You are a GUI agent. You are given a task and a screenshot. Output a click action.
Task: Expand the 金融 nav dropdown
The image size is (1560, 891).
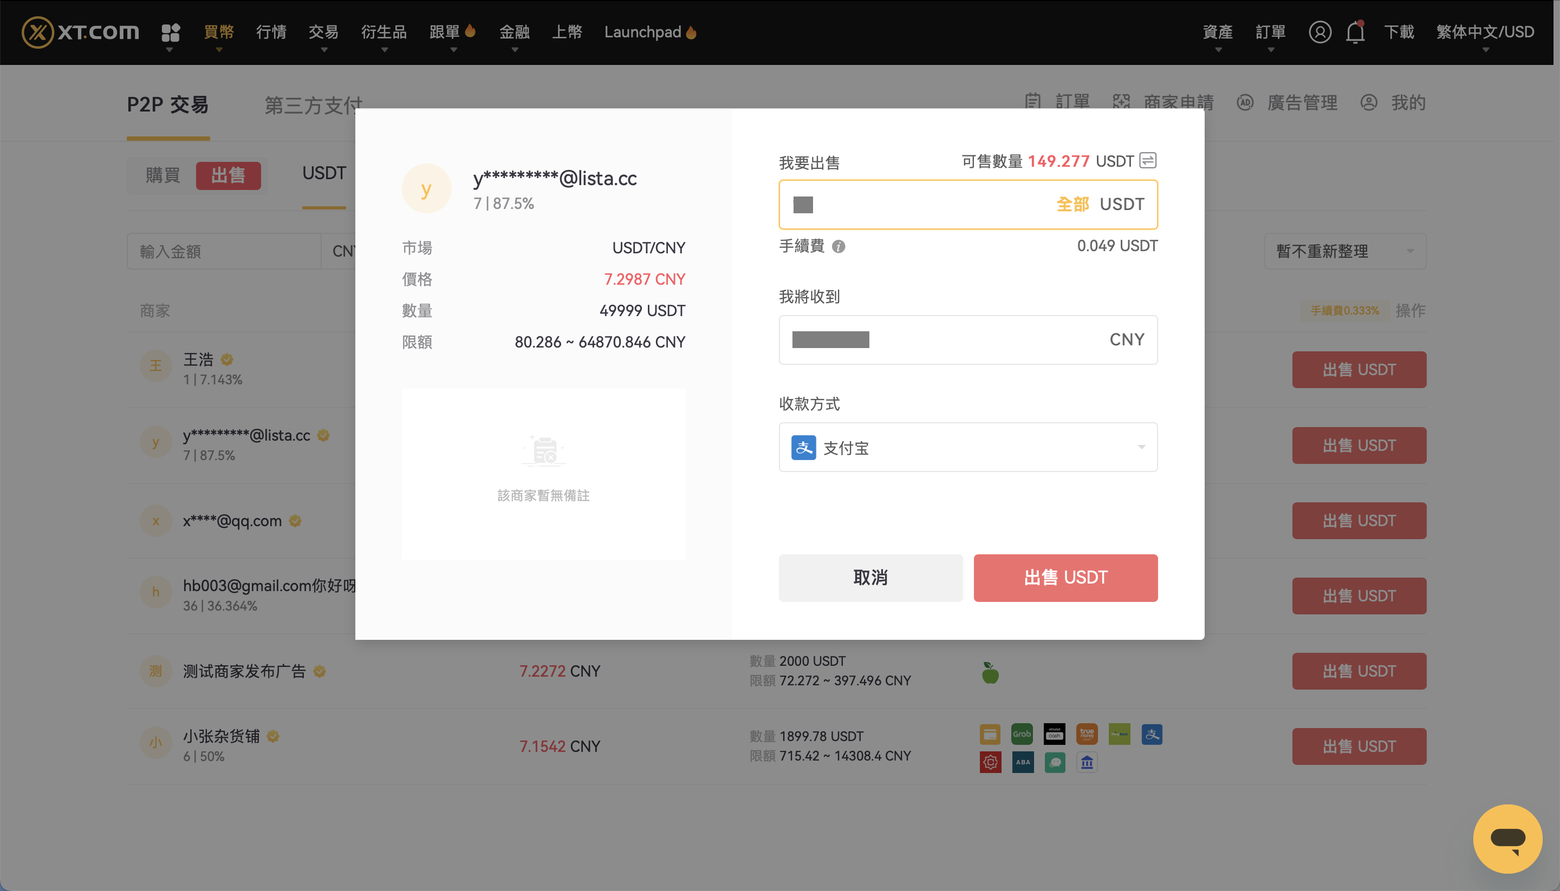coord(514,32)
